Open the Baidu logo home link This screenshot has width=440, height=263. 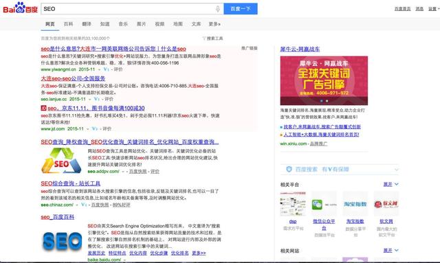[x=20, y=8]
